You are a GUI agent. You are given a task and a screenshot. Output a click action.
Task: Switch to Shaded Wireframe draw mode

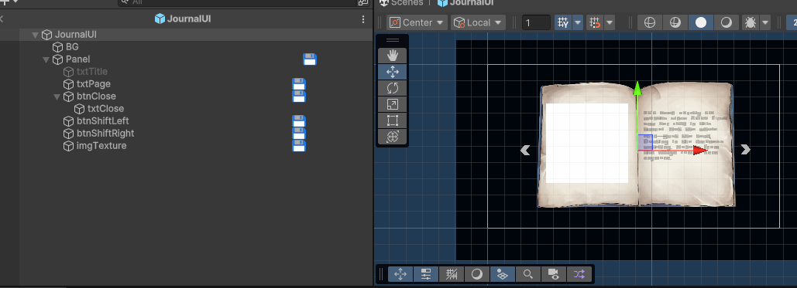click(x=675, y=22)
